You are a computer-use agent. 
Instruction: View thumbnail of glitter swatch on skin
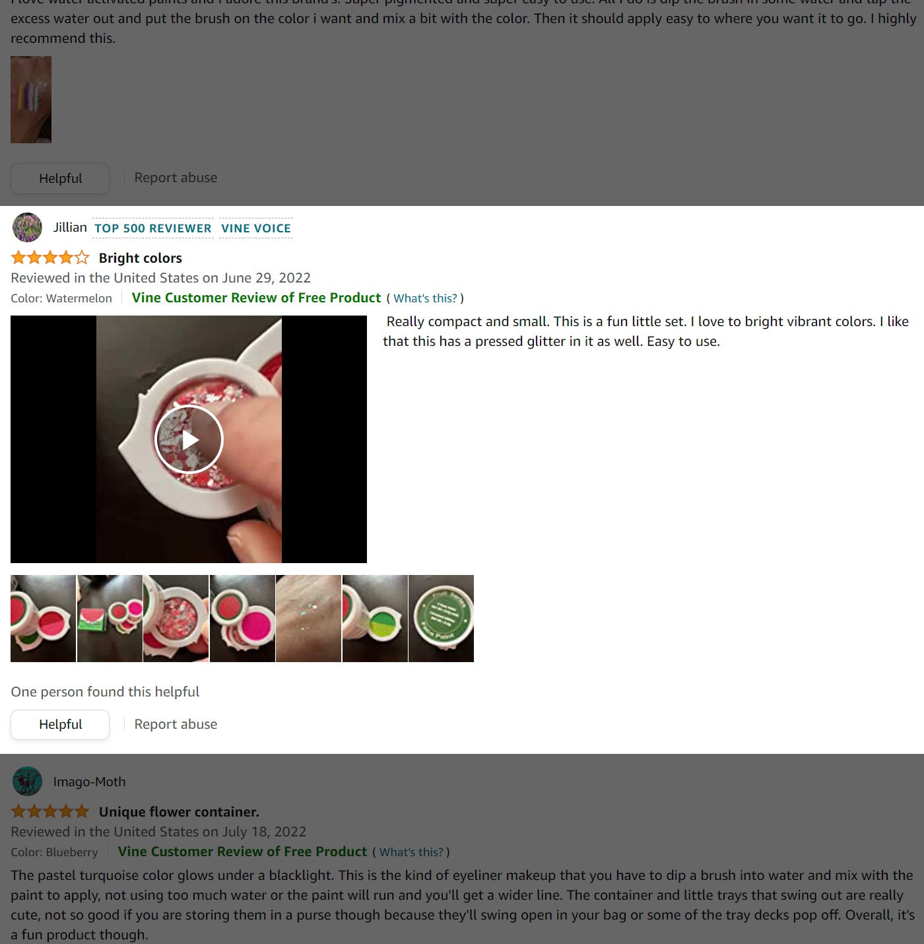tap(308, 619)
